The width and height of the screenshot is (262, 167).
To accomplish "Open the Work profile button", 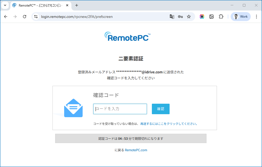I will click(x=241, y=16).
